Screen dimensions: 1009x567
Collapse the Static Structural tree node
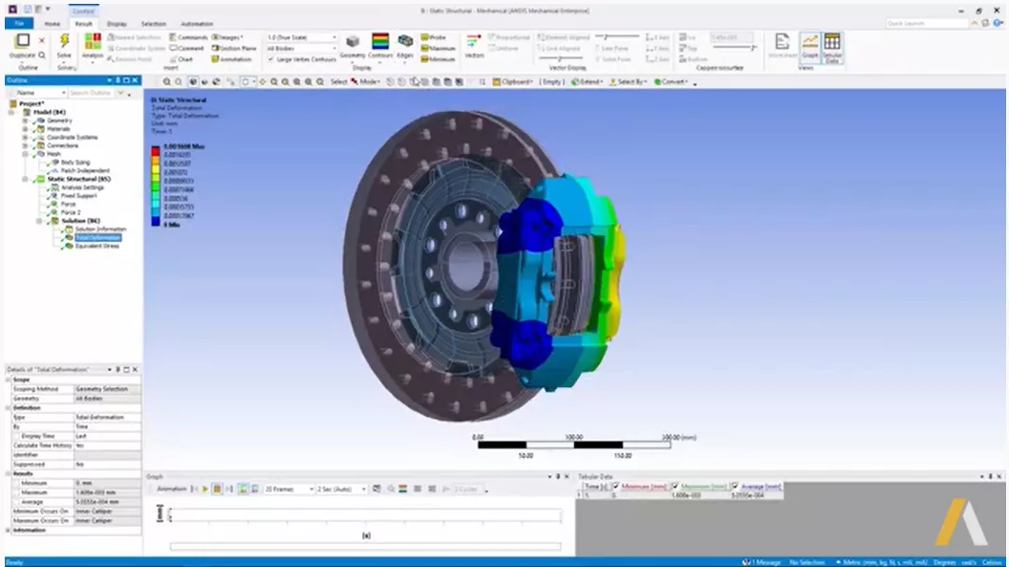click(x=25, y=179)
